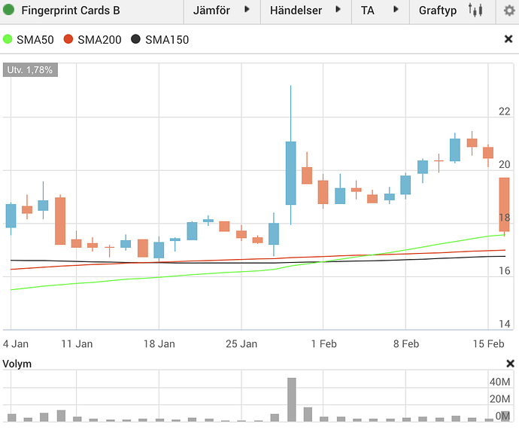The width and height of the screenshot is (519, 430).
Task: Click the 11 Jan date axis label
Action: tap(77, 344)
